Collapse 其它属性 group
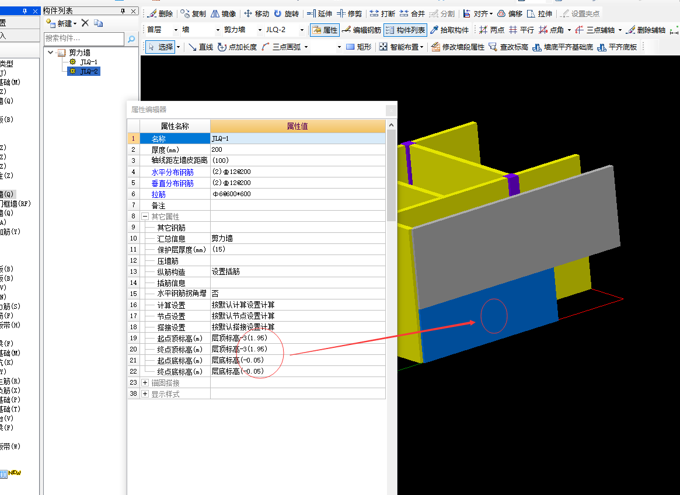 click(x=145, y=217)
